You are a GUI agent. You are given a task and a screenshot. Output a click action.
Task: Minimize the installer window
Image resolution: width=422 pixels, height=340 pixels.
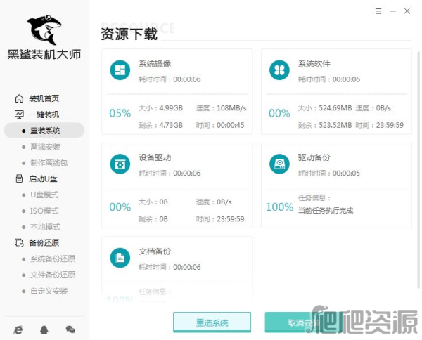click(x=392, y=11)
